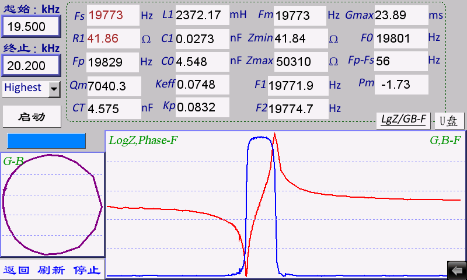The image size is (467, 280).
Task: Click the C1 value 0.0273
Action: click(202, 38)
